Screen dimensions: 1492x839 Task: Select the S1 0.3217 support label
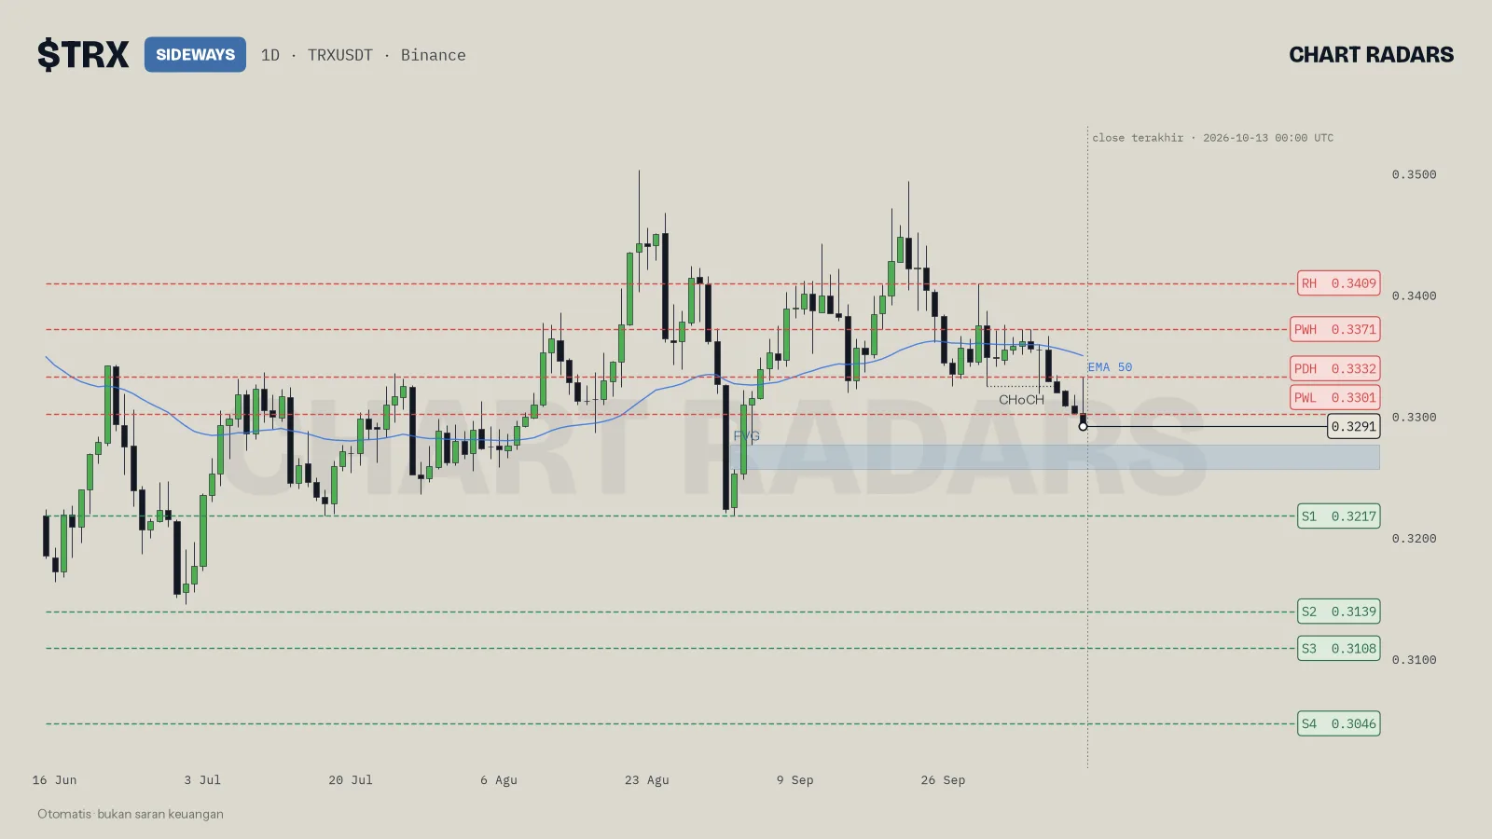[x=1338, y=516]
